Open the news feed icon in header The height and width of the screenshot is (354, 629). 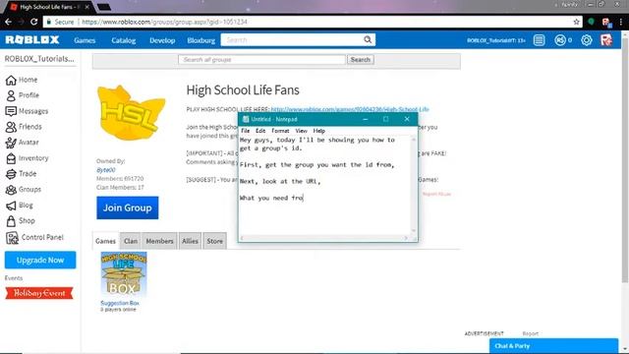click(539, 40)
